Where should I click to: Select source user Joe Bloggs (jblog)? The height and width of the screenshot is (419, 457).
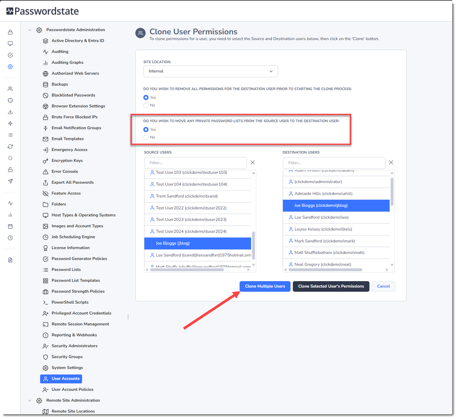tap(198, 243)
